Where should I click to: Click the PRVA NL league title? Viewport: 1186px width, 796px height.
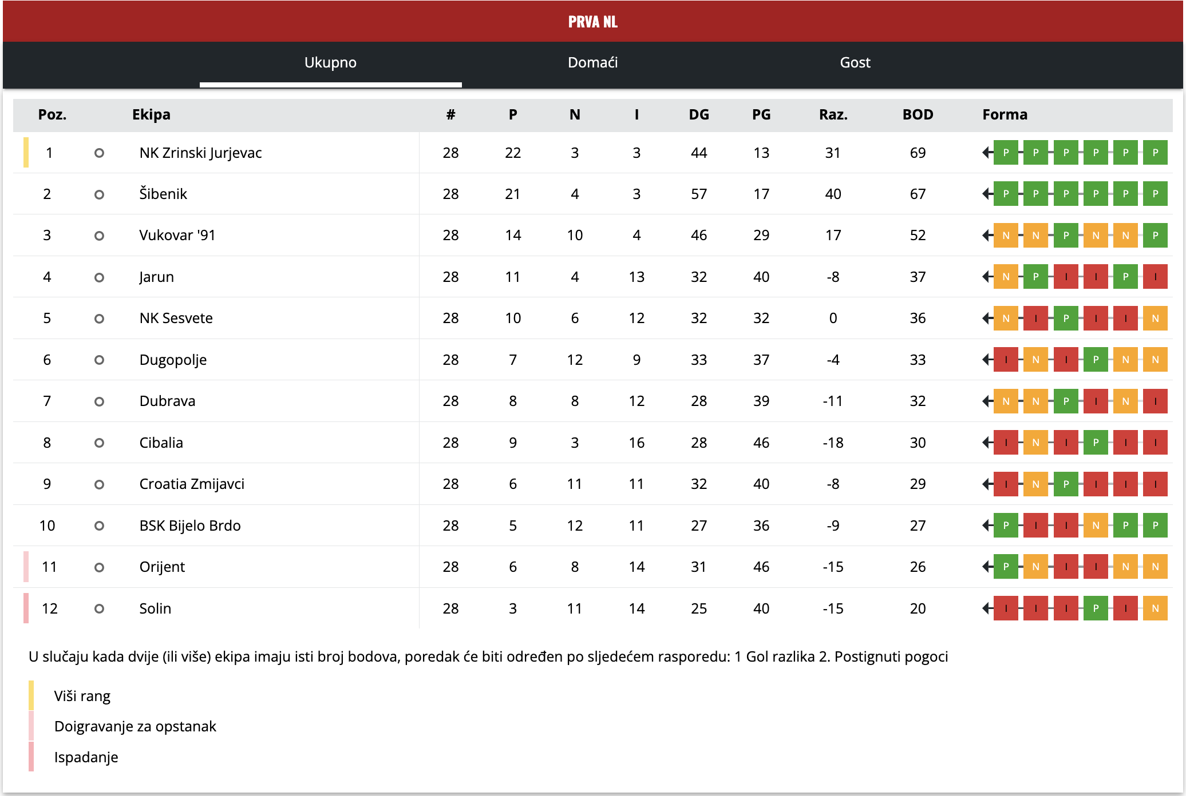(x=592, y=22)
